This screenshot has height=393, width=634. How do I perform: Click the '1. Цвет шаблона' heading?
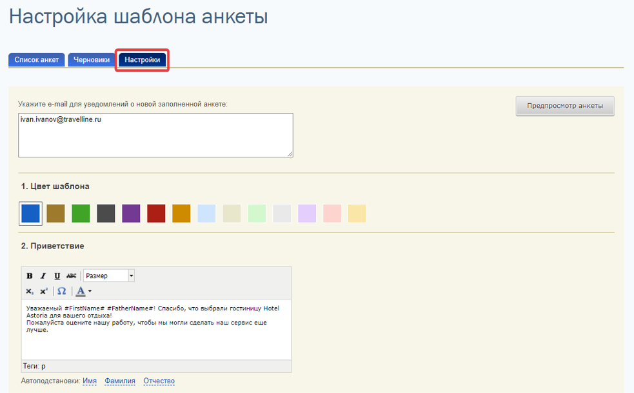[55, 186]
